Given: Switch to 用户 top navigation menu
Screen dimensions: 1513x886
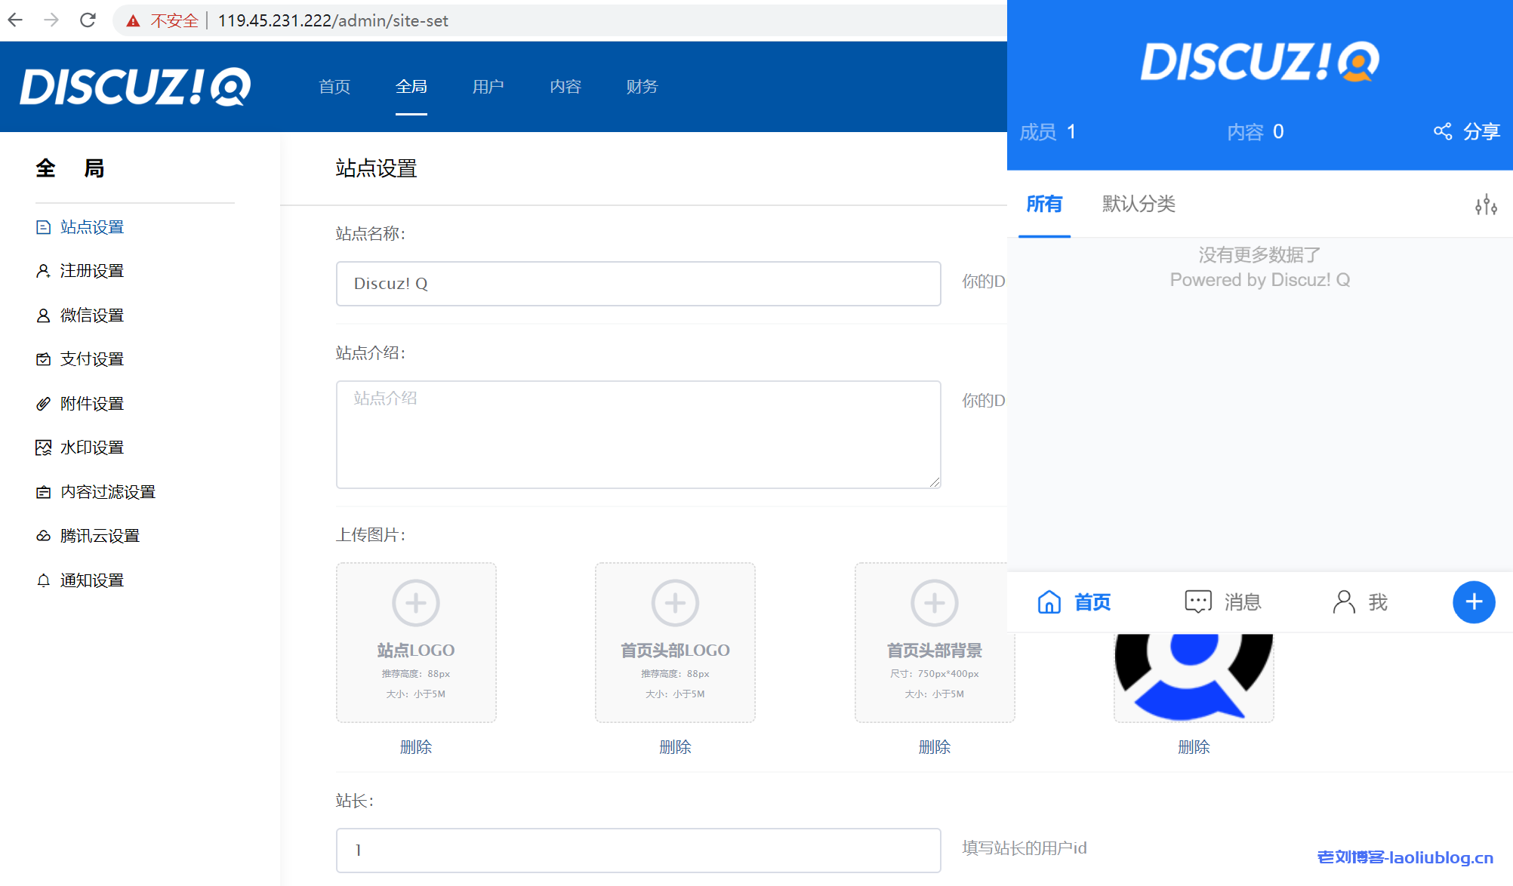Looking at the screenshot, I should [488, 87].
